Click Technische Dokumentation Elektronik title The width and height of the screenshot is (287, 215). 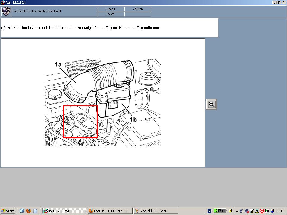37,11
